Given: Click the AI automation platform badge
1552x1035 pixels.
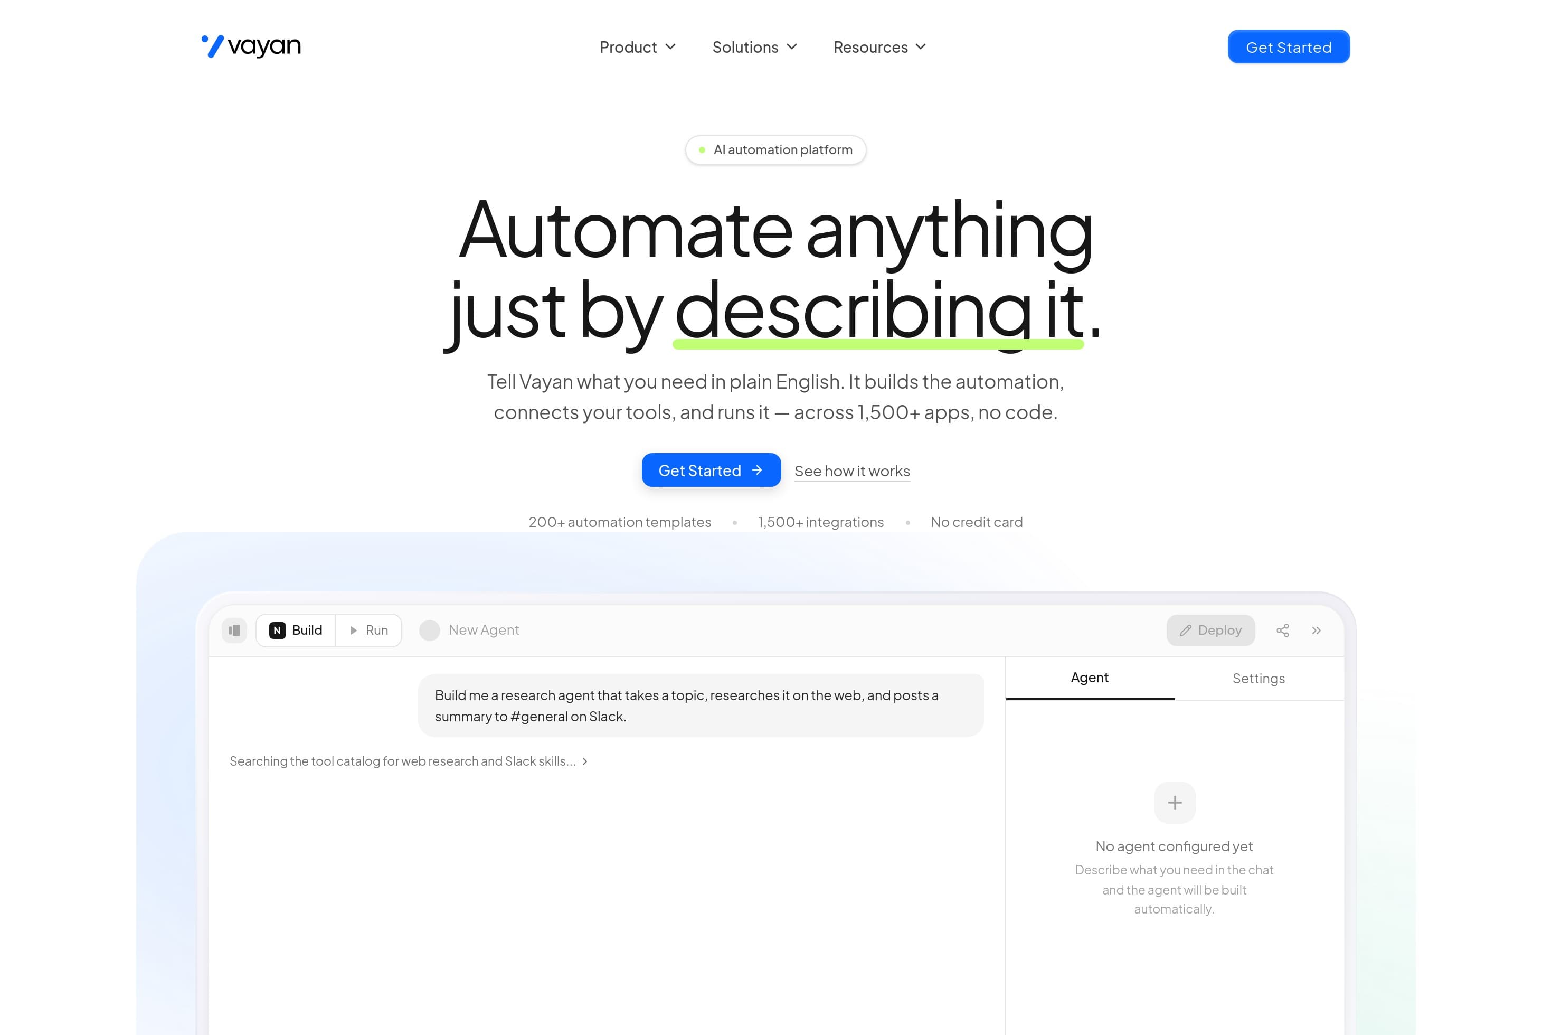Looking at the screenshot, I should (775, 150).
